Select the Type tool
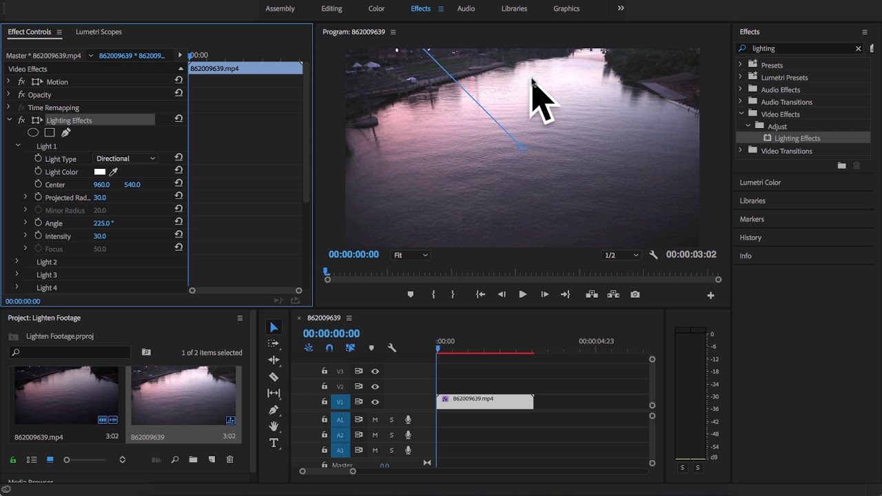The image size is (882, 496). tap(274, 443)
